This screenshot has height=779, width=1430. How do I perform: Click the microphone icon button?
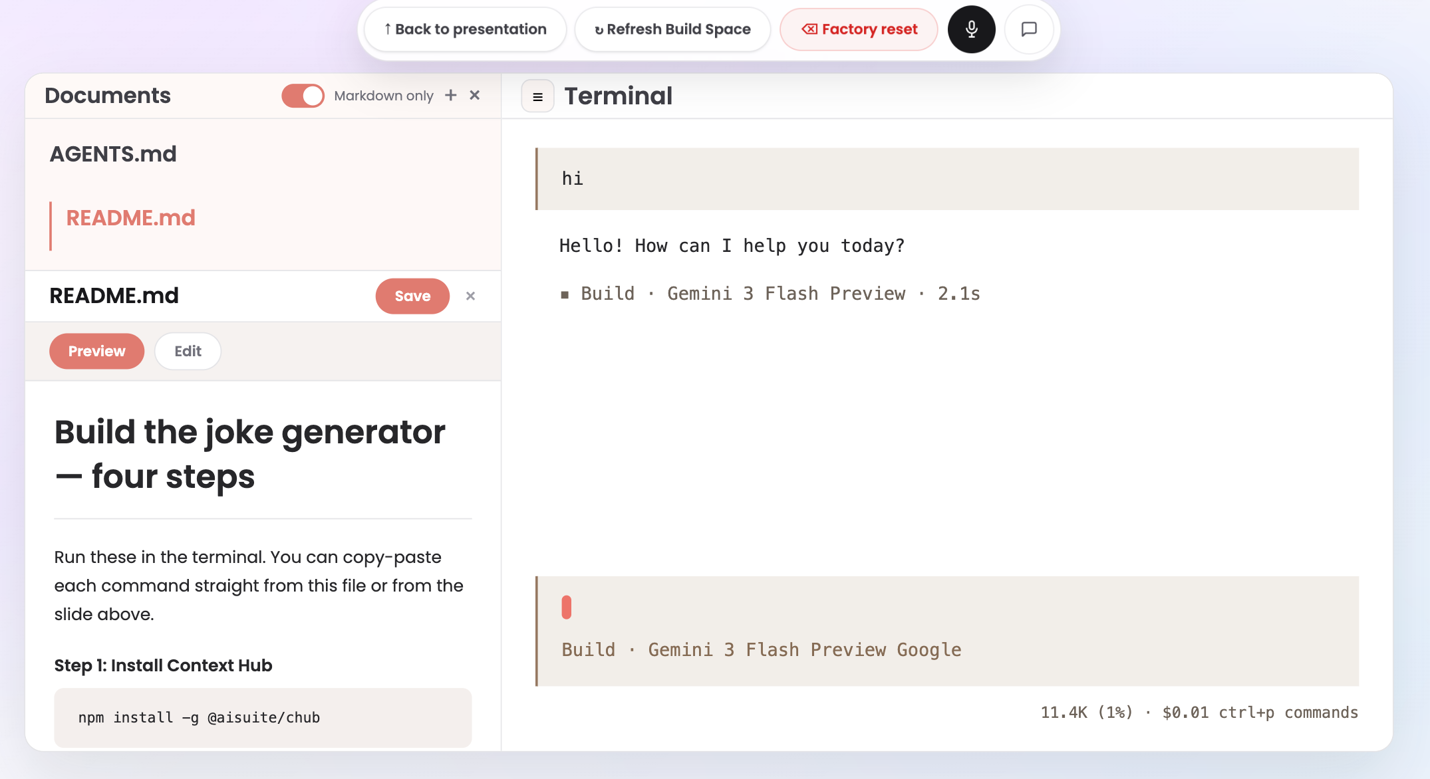pyautogui.click(x=971, y=29)
